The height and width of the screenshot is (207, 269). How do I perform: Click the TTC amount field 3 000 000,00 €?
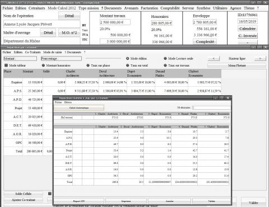115,41
